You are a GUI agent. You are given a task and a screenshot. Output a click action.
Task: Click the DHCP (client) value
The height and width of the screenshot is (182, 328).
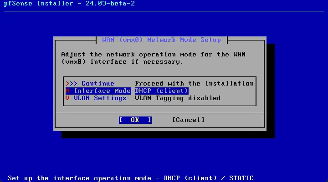(162, 91)
